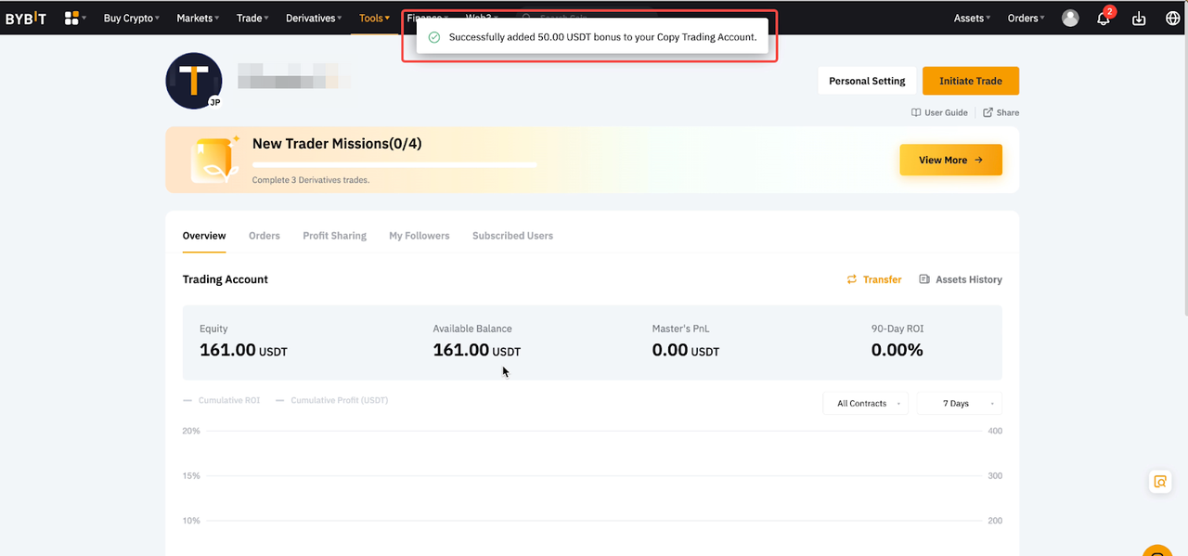This screenshot has width=1188, height=556.
Task: Open the floating support chat icon
Action: (1159, 481)
